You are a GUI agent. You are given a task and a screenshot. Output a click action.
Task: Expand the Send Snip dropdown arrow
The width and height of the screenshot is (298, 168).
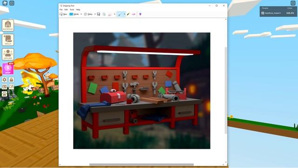(115, 14)
